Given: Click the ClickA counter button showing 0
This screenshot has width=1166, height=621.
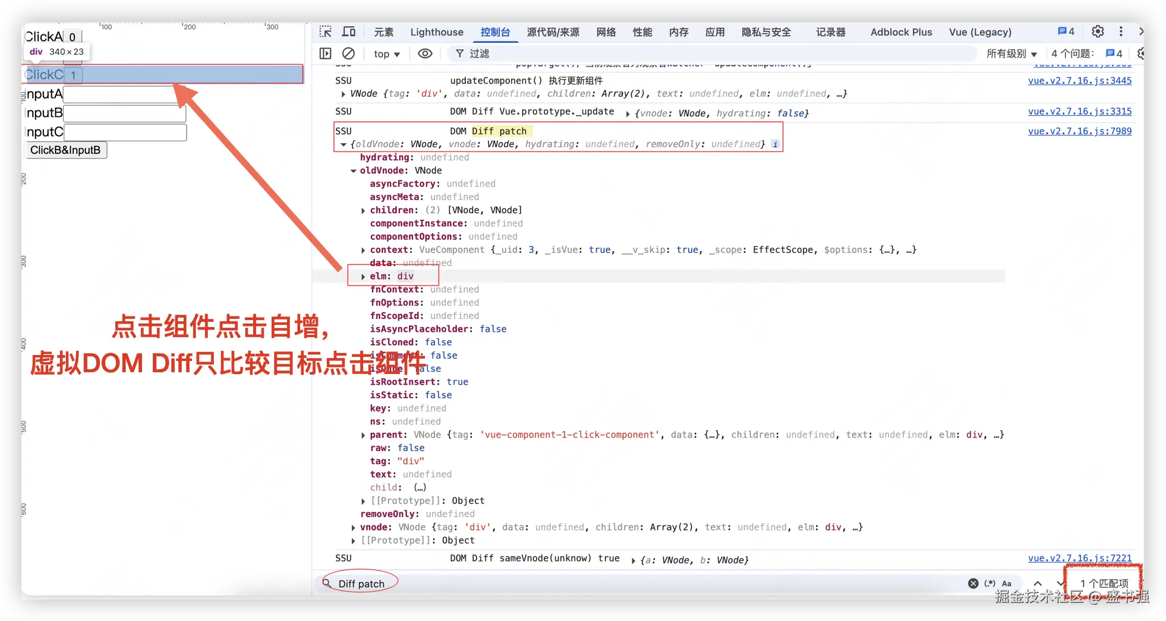Looking at the screenshot, I should 72,37.
